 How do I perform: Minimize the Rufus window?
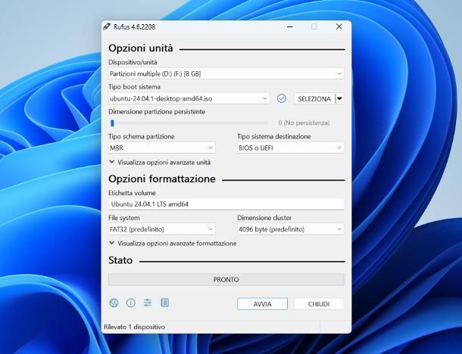coord(290,26)
